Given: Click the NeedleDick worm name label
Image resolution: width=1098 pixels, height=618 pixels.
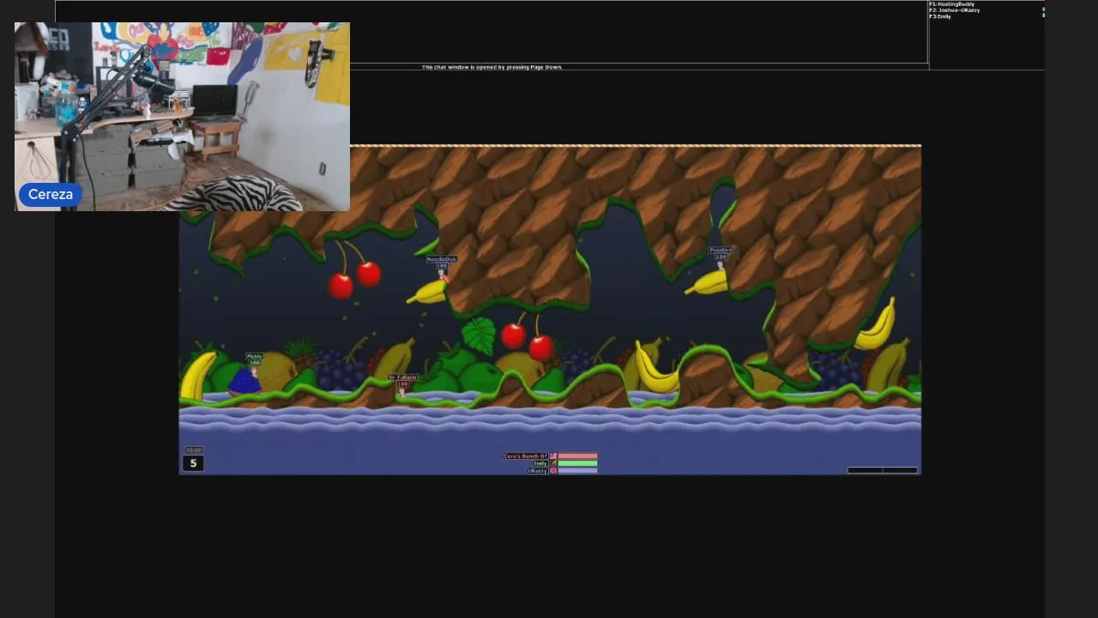Looking at the screenshot, I should (x=442, y=259).
